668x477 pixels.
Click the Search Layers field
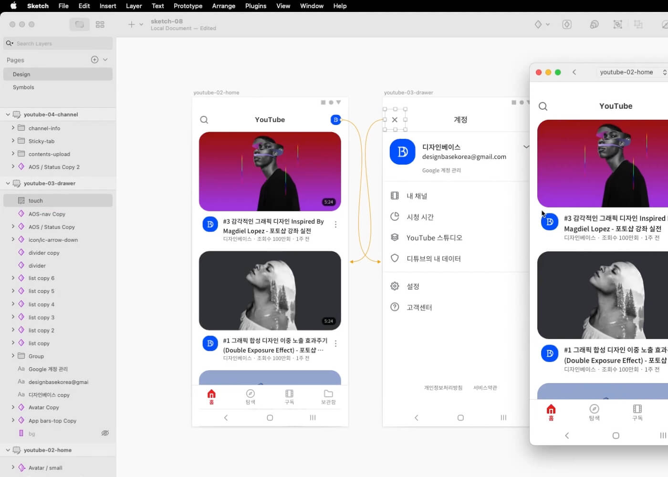click(58, 43)
